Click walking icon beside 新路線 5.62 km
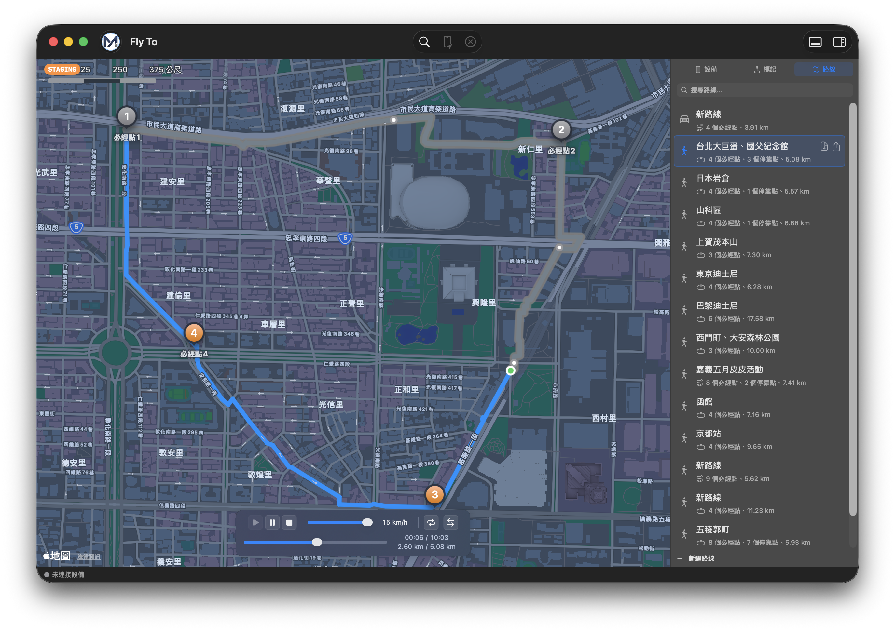The width and height of the screenshot is (895, 631). (x=684, y=471)
